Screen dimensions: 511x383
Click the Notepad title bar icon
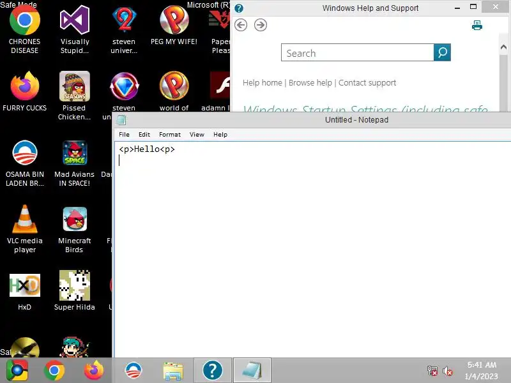(x=121, y=120)
